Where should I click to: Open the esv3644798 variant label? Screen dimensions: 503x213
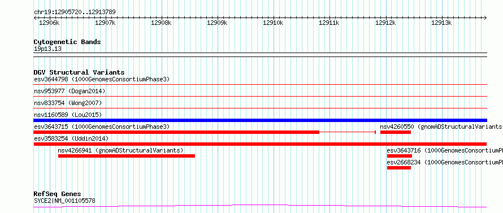click(102, 79)
